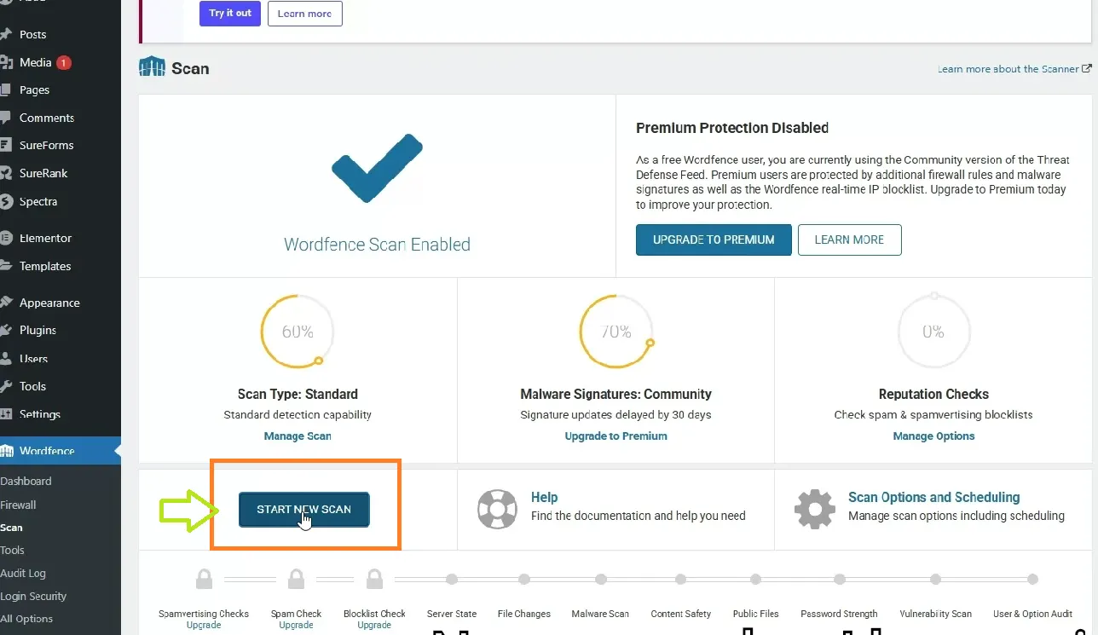Image resolution: width=1098 pixels, height=635 pixels.
Task: Click the Scan Options gear icon
Action: [x=815, y=510]
